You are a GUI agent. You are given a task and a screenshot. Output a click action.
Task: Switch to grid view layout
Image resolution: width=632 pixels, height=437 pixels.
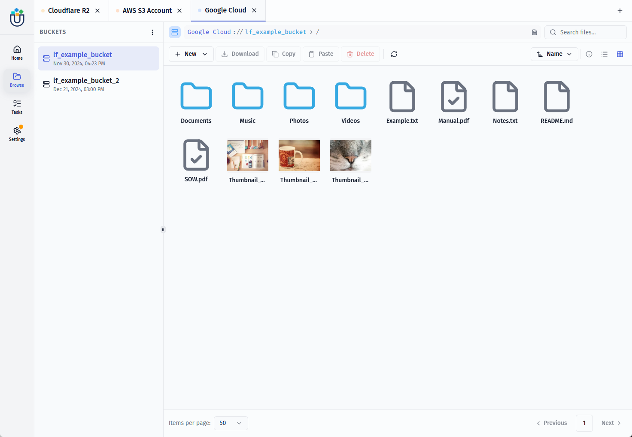(x=620, y=54)
